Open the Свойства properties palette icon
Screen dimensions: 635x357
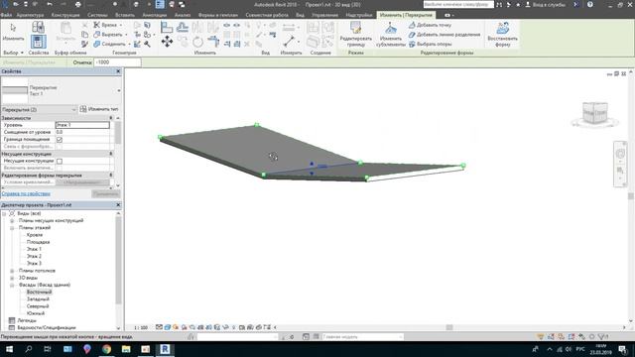(38, 42)
